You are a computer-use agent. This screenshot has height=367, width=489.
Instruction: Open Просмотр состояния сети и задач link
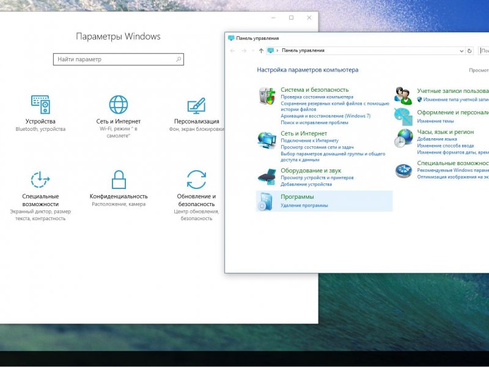[317, 147]
